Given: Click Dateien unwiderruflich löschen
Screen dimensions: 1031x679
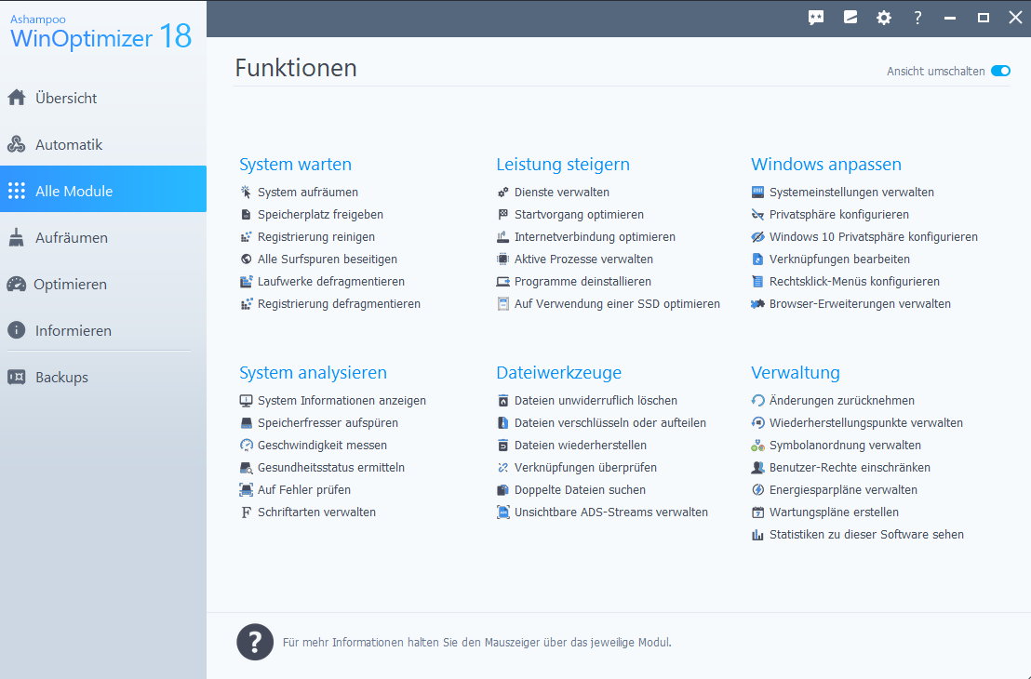Looking at the screenshot, I should (596, 401).
